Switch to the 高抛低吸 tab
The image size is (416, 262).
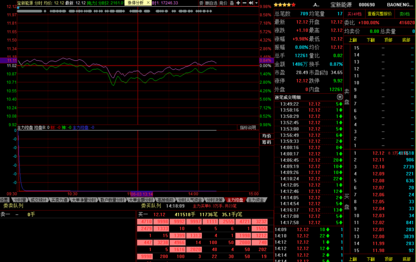pos(165,200)
